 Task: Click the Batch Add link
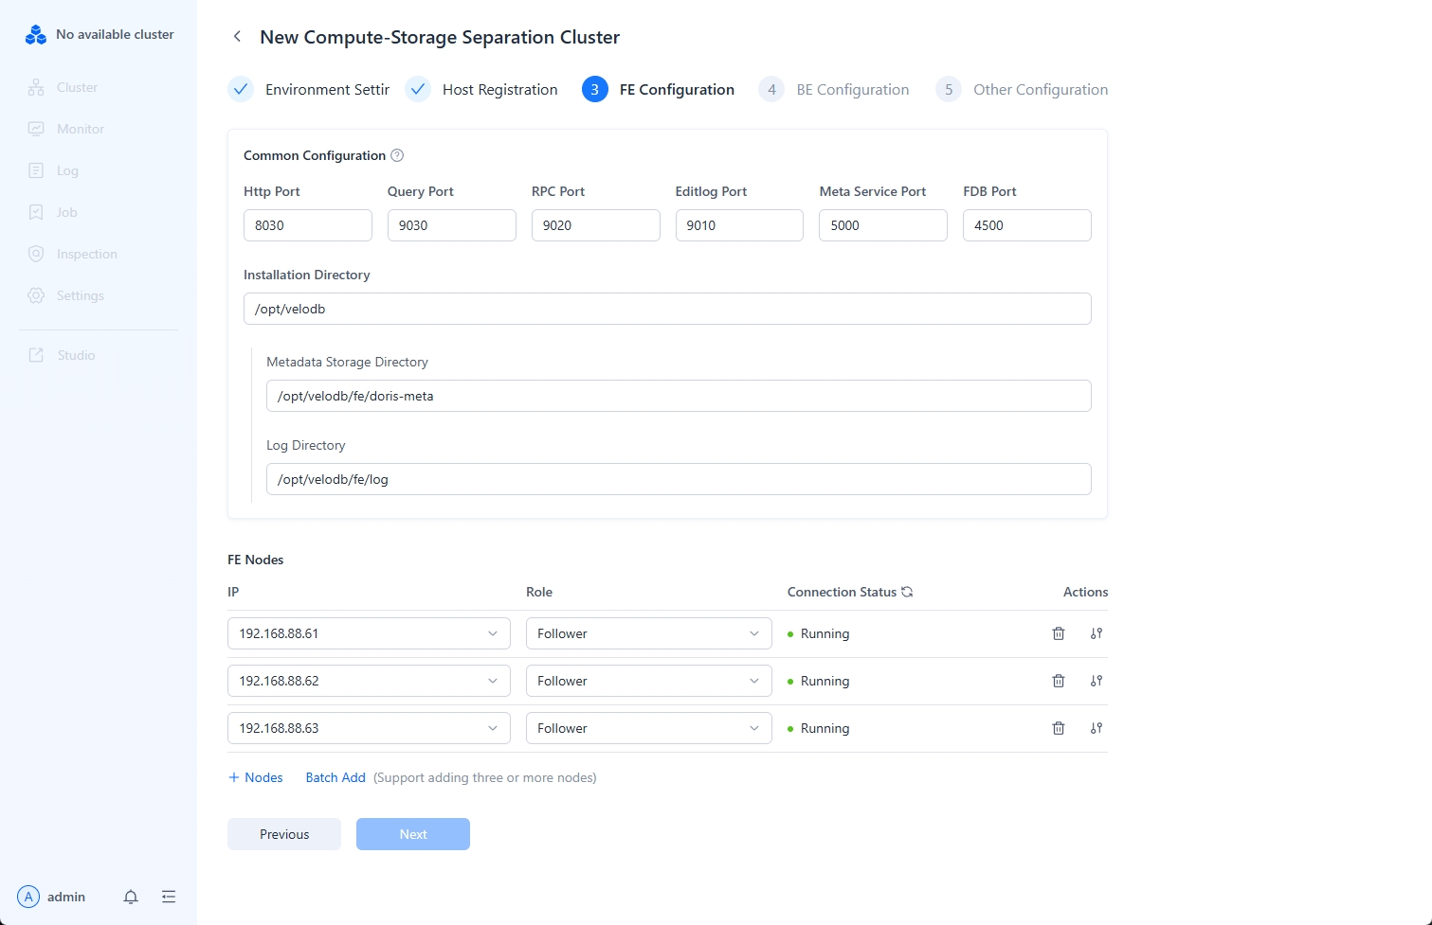[x=335, y=777]
